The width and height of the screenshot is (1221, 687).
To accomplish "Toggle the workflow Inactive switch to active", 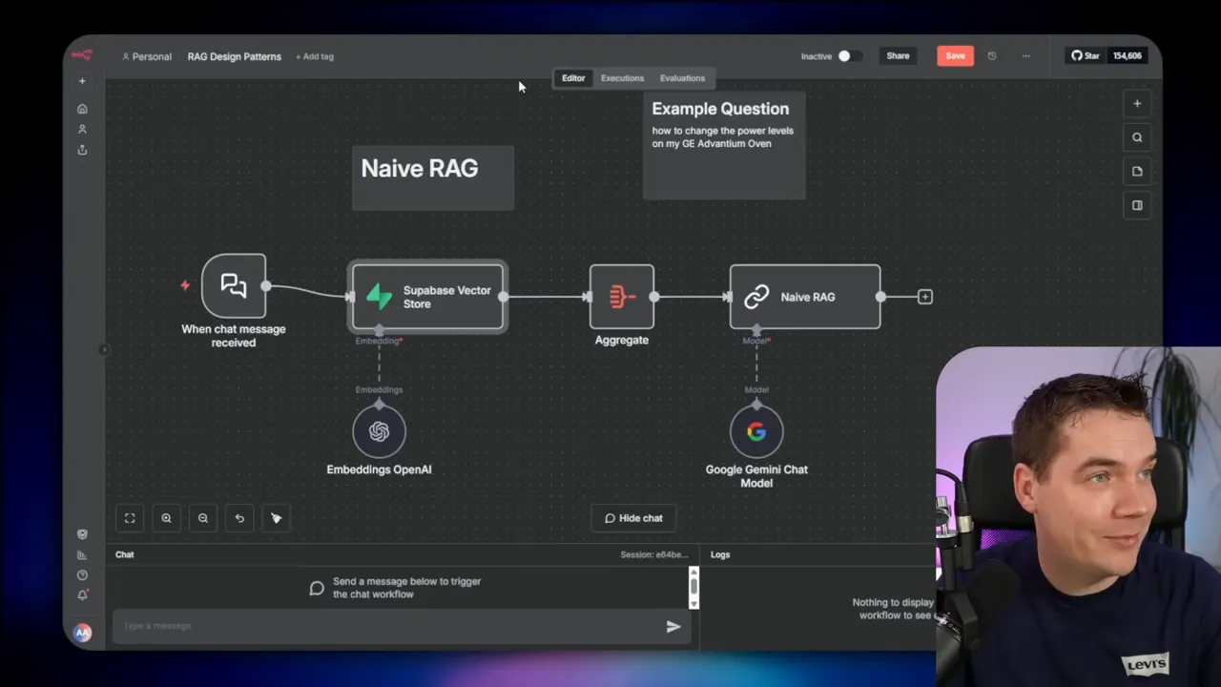I will click(x=845, y=55).
